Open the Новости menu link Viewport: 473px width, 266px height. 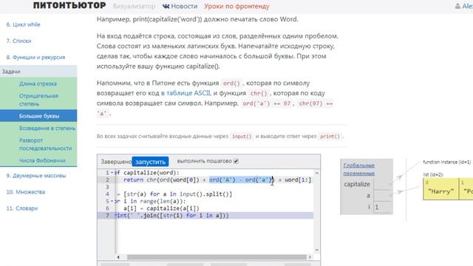click(x=184, y=6)
